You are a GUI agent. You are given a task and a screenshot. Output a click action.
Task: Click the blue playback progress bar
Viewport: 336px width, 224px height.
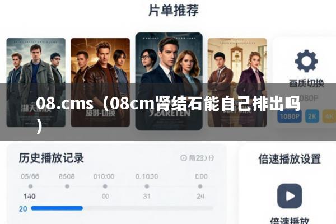pyautogui.click(x=57, y=208)
